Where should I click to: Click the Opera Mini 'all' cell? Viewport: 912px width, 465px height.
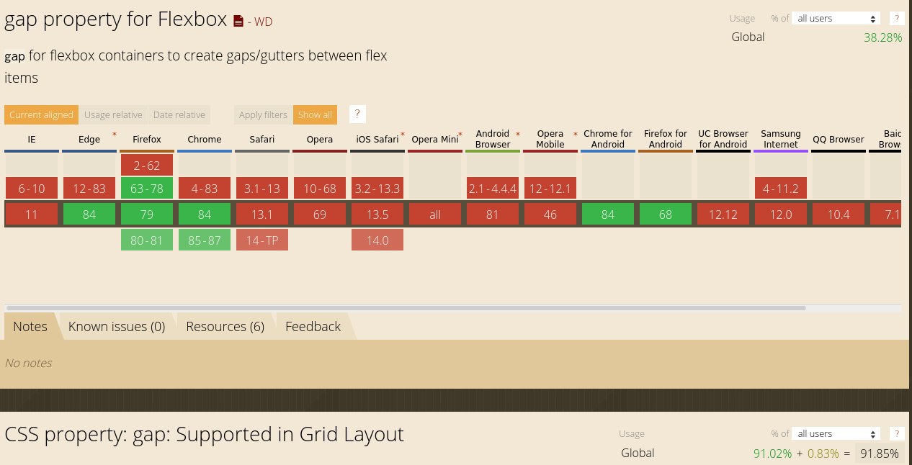435,214
